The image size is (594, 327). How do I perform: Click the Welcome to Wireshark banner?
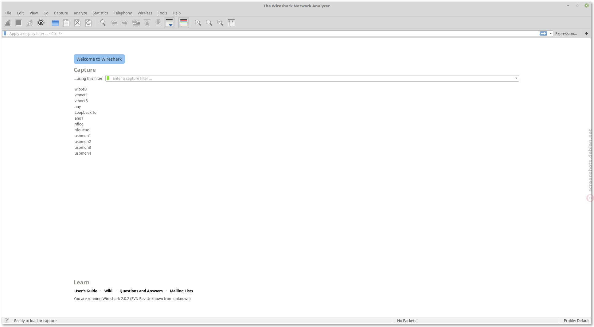point(99,59)
